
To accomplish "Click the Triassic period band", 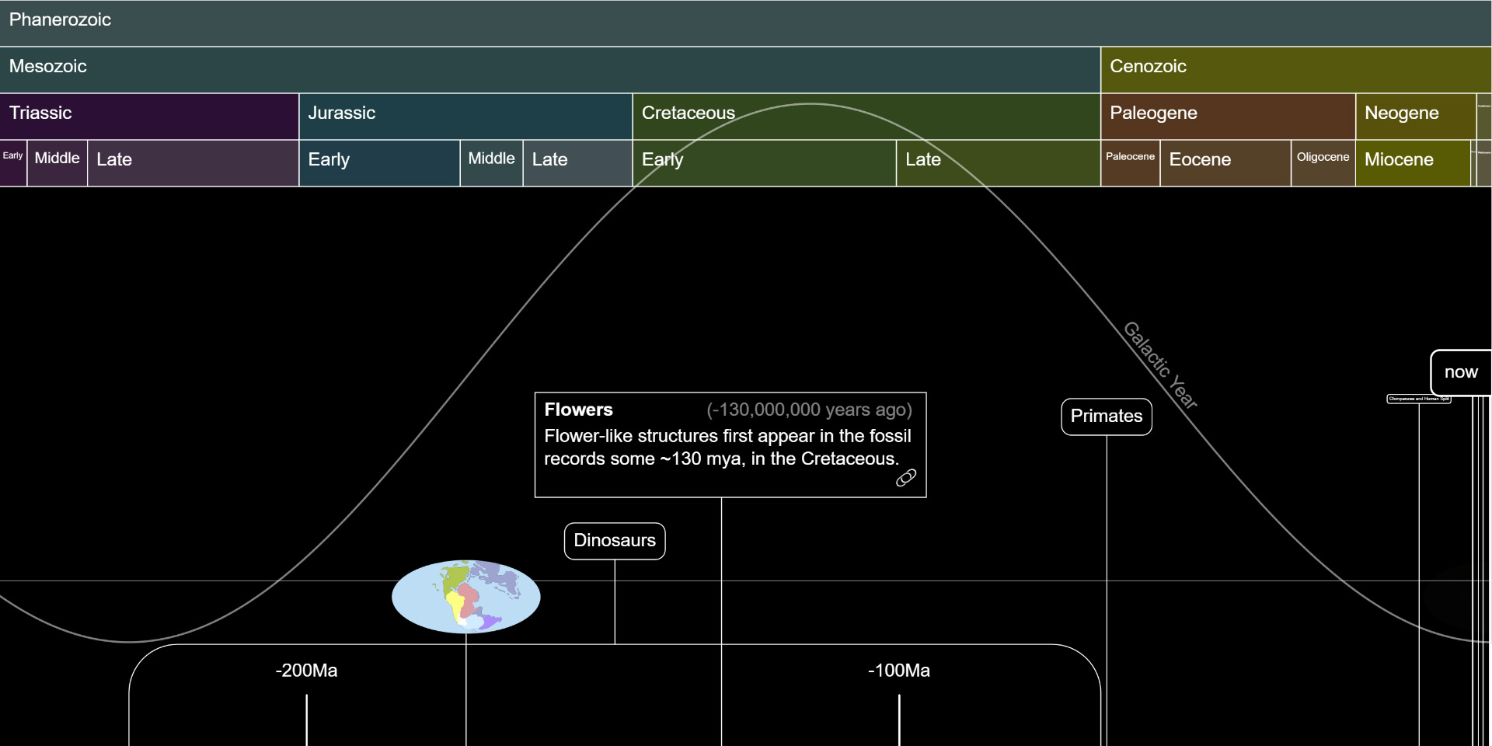I will click(148, 115).
